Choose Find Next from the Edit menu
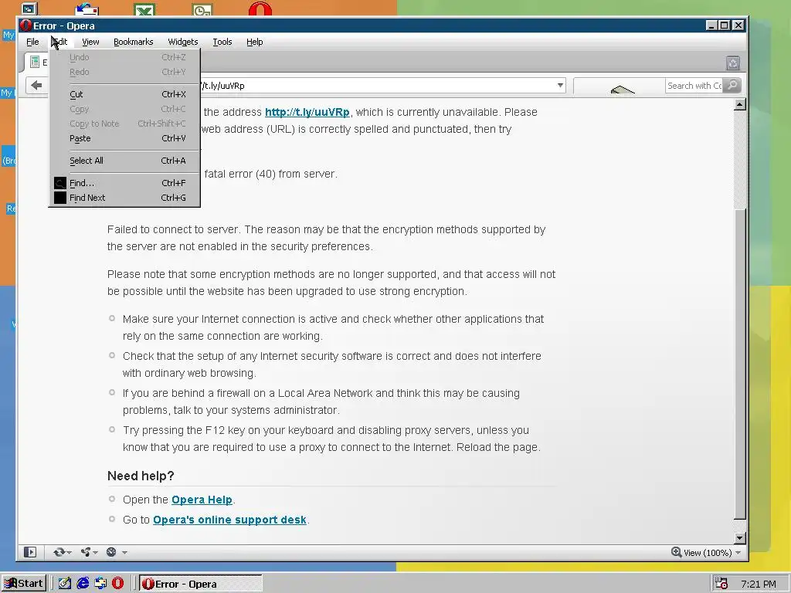The image size is (791, 593). click(x=124, y=198)
